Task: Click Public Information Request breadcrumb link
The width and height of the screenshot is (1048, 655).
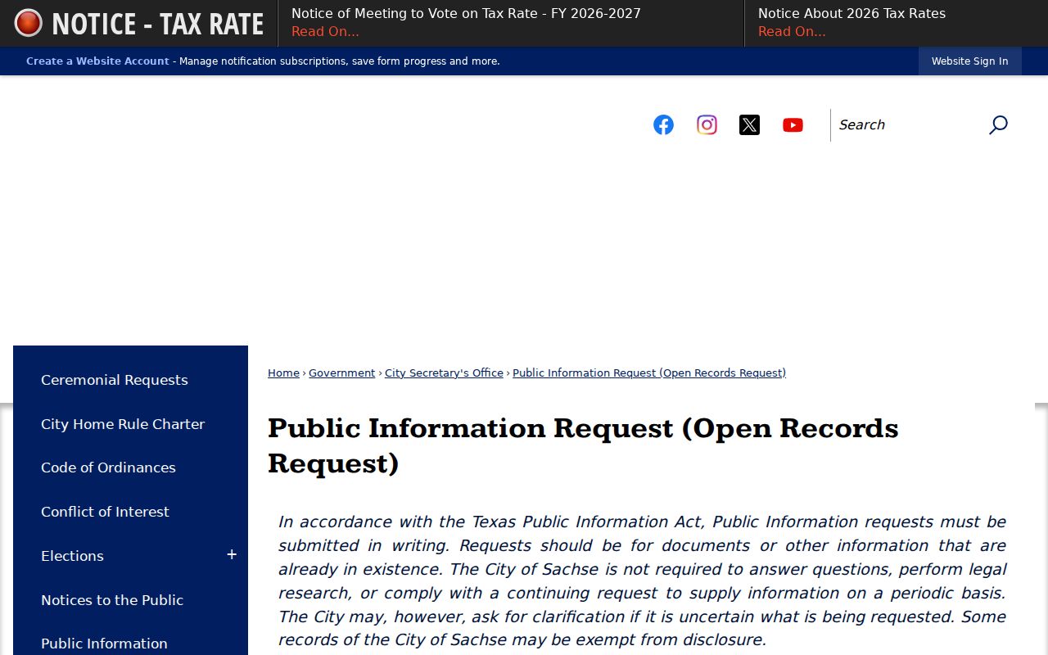Action: [649, 373]
